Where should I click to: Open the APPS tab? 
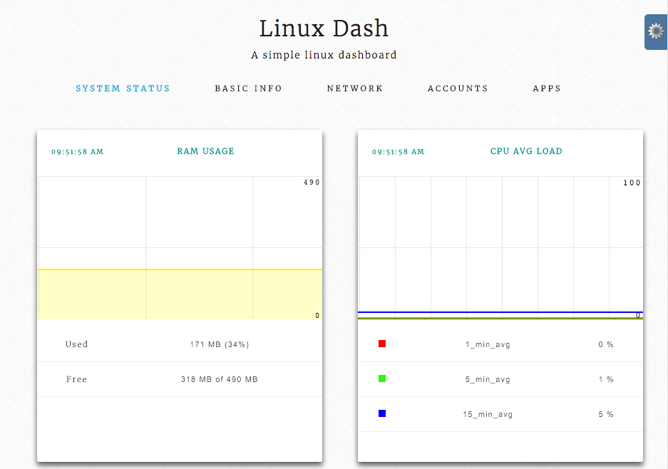point(546,88)
